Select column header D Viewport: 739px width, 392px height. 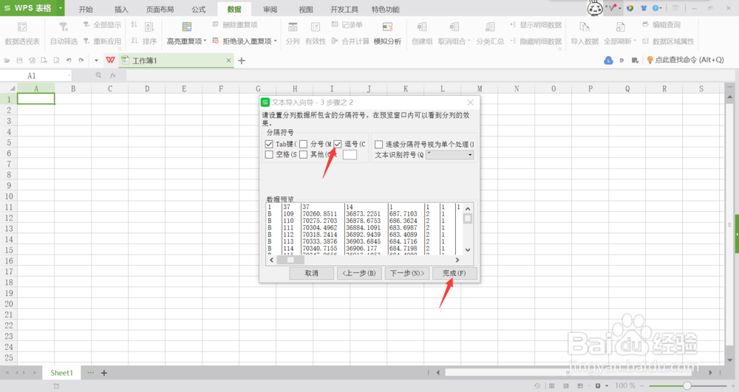tap(147, 89)
